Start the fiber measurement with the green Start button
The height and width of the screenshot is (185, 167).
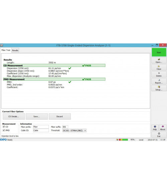click(159, 52)
